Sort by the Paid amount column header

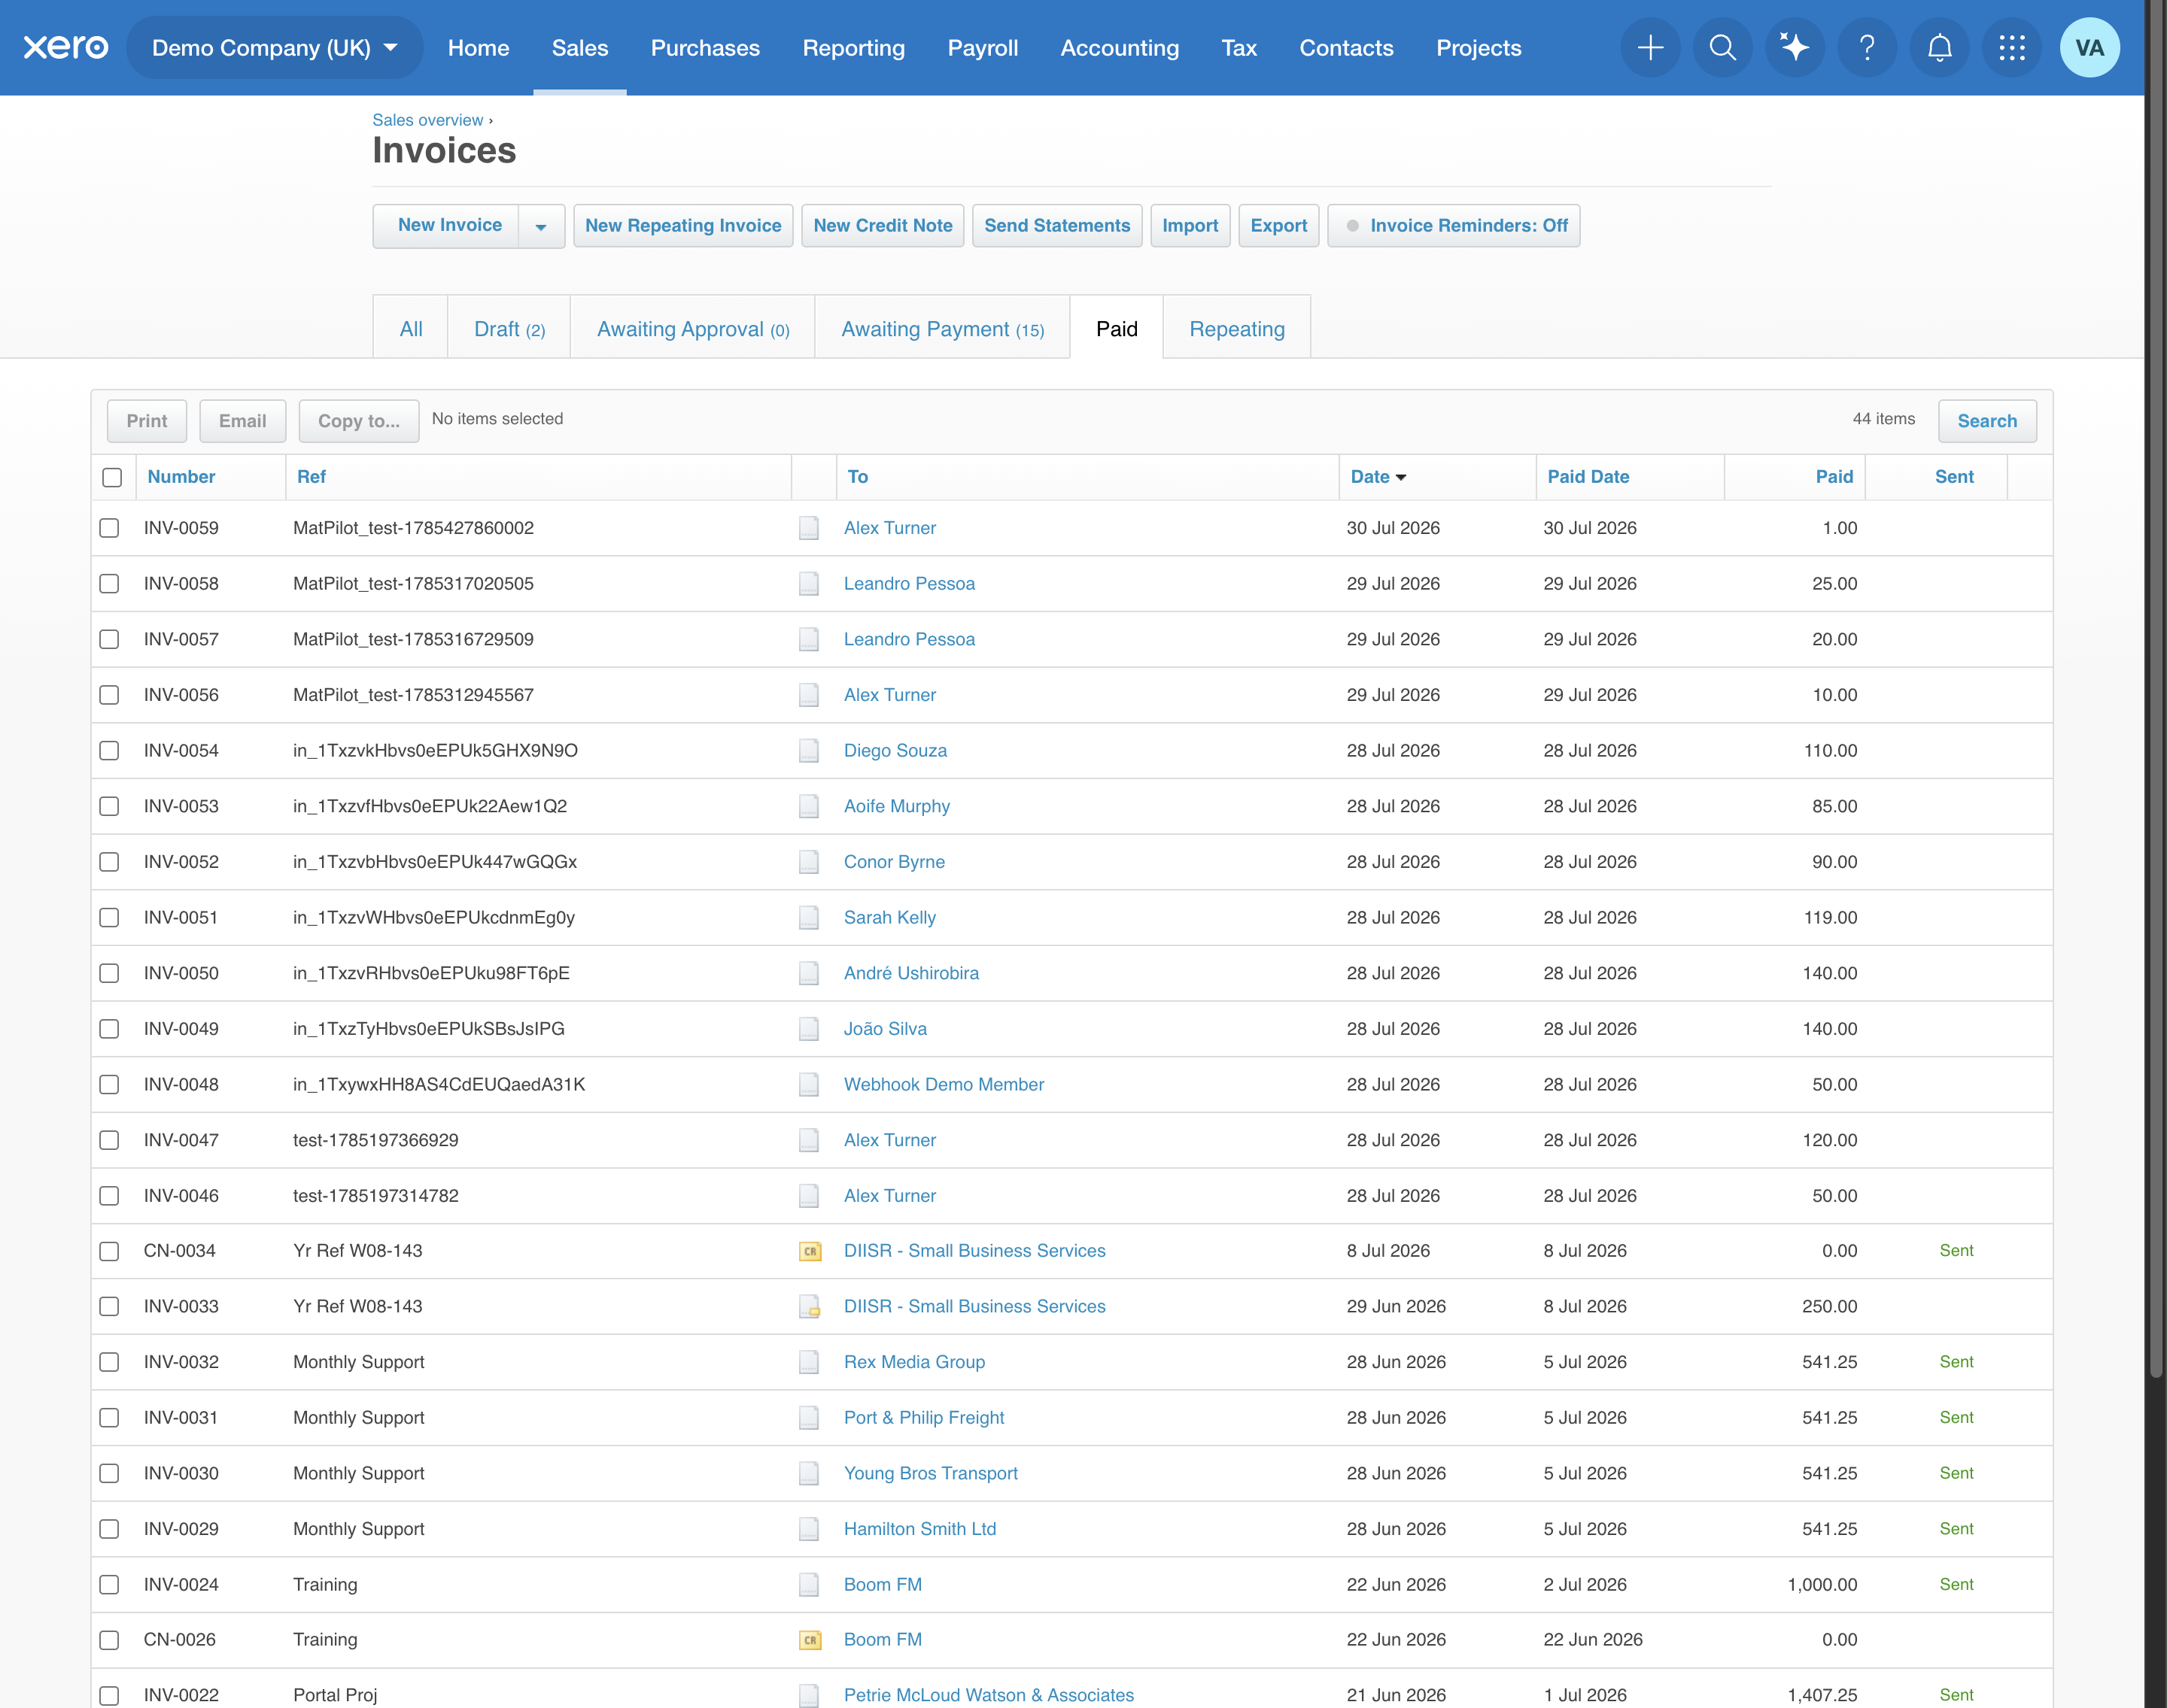[x=1834, y=477]
